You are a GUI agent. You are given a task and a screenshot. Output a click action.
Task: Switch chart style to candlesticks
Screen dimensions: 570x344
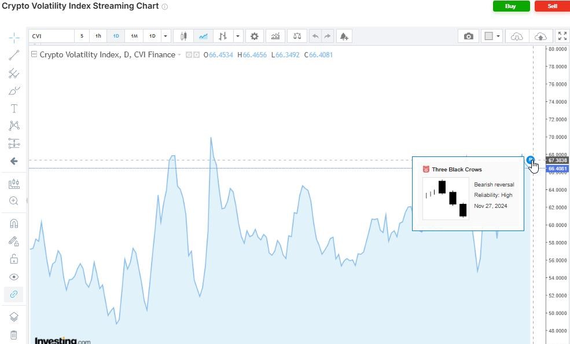point(183,36)
